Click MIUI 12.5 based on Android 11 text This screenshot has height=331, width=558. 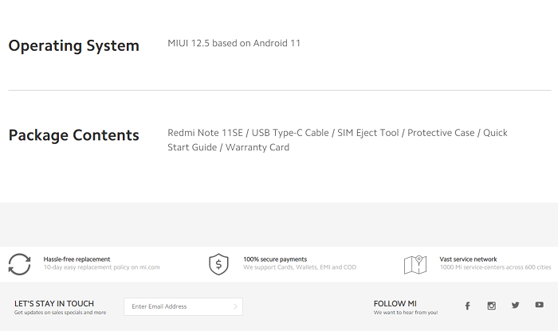234,43
